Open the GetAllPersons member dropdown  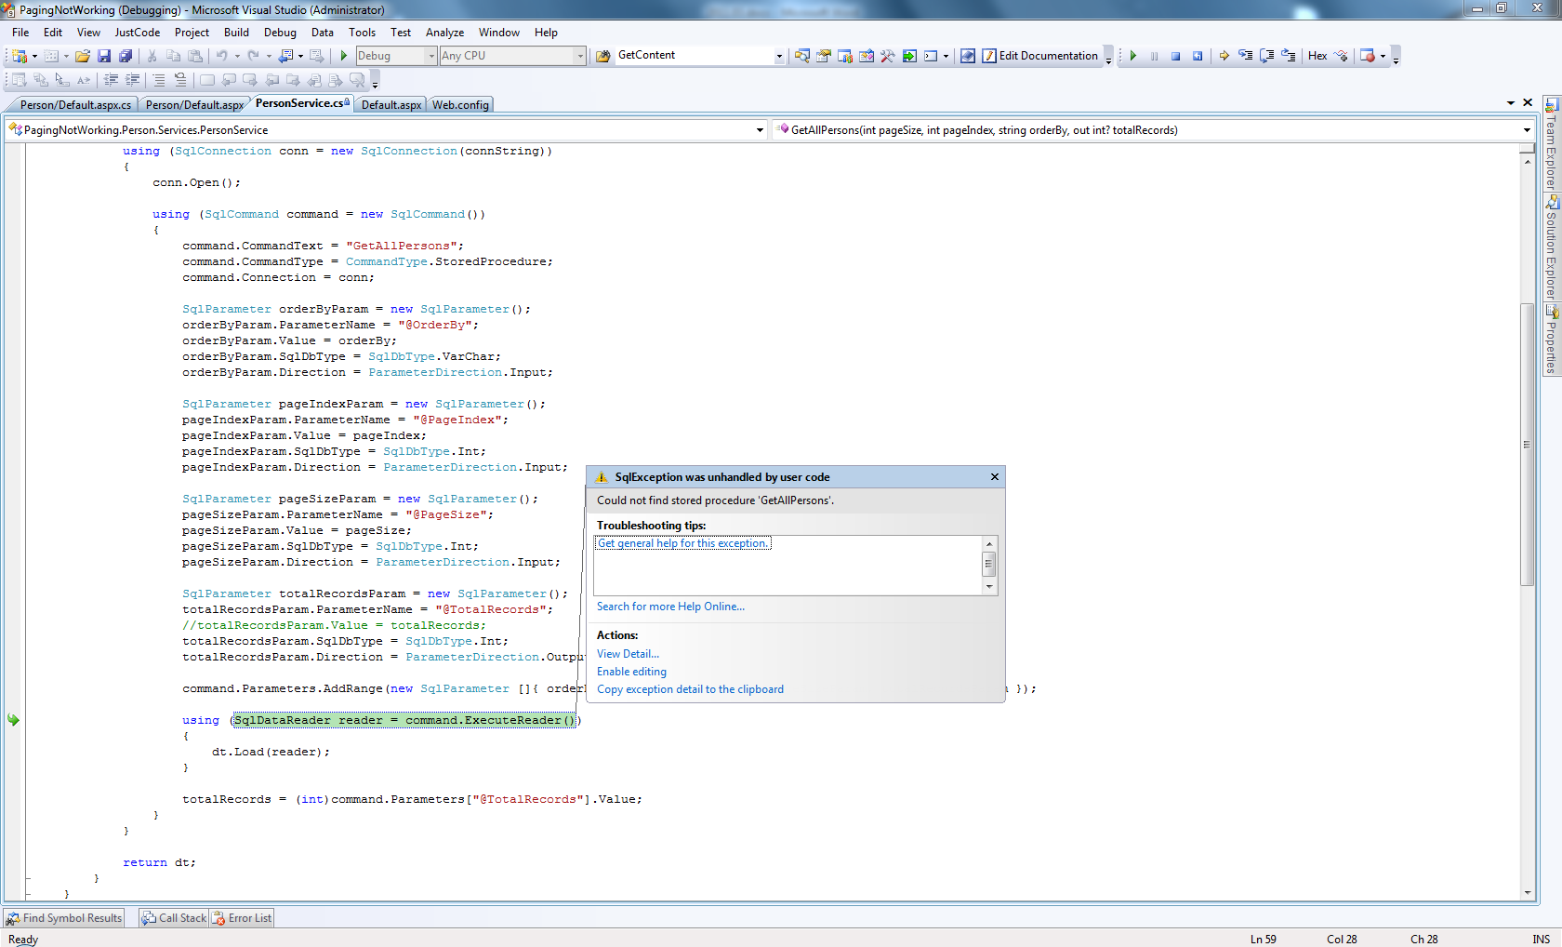click(1526, 130)
